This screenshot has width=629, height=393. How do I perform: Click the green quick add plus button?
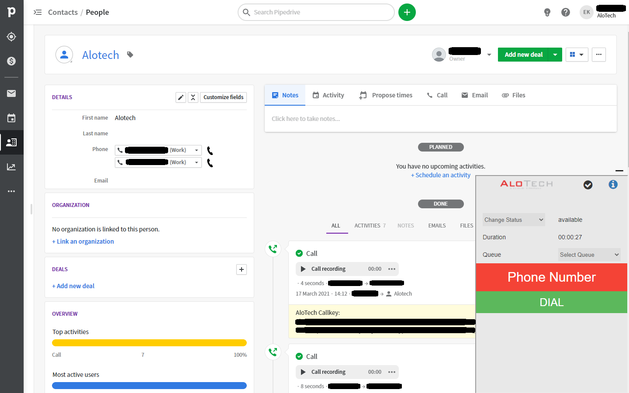coord(407,12)
